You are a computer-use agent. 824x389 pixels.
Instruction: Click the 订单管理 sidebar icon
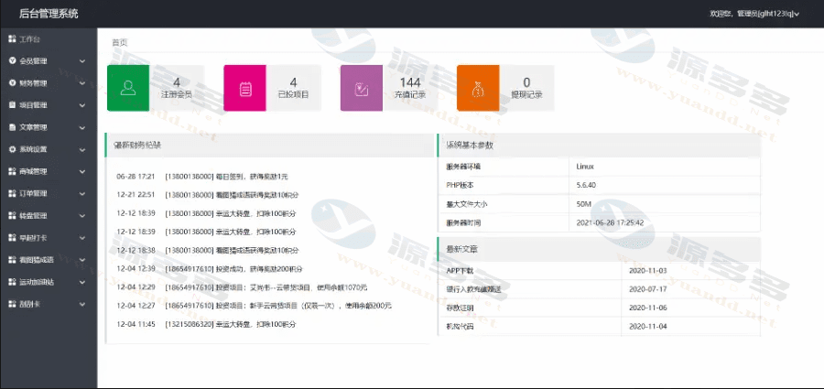point(12,193)
